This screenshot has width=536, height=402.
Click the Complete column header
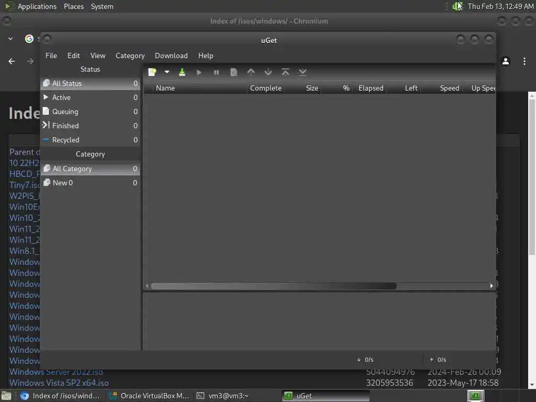[265, 88]
